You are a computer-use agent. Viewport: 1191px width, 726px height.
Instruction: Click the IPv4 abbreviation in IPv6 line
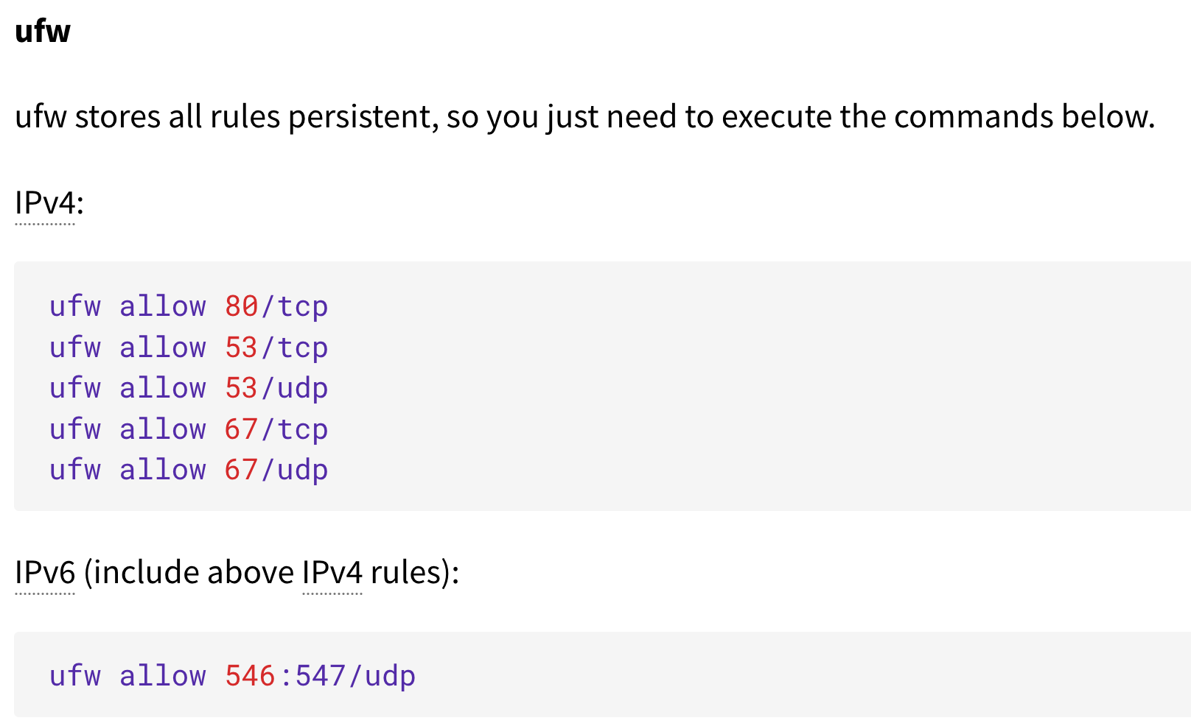[332, 572]
